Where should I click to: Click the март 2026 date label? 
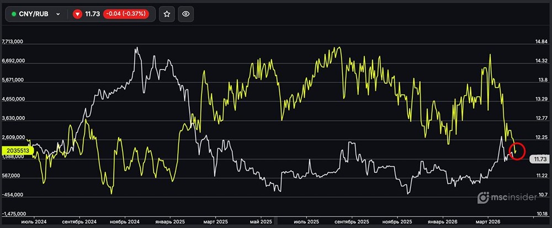point(488,222)
